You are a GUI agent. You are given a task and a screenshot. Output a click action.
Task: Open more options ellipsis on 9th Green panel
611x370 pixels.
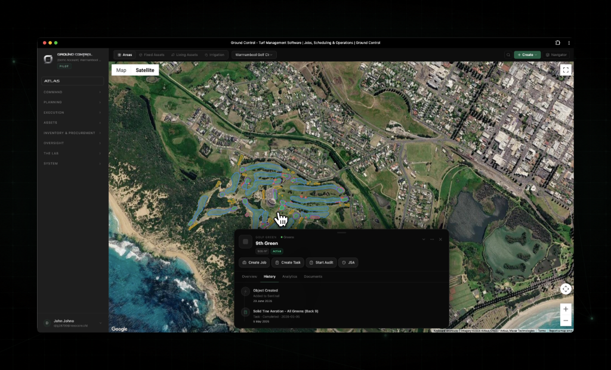(x=432, y=240)
